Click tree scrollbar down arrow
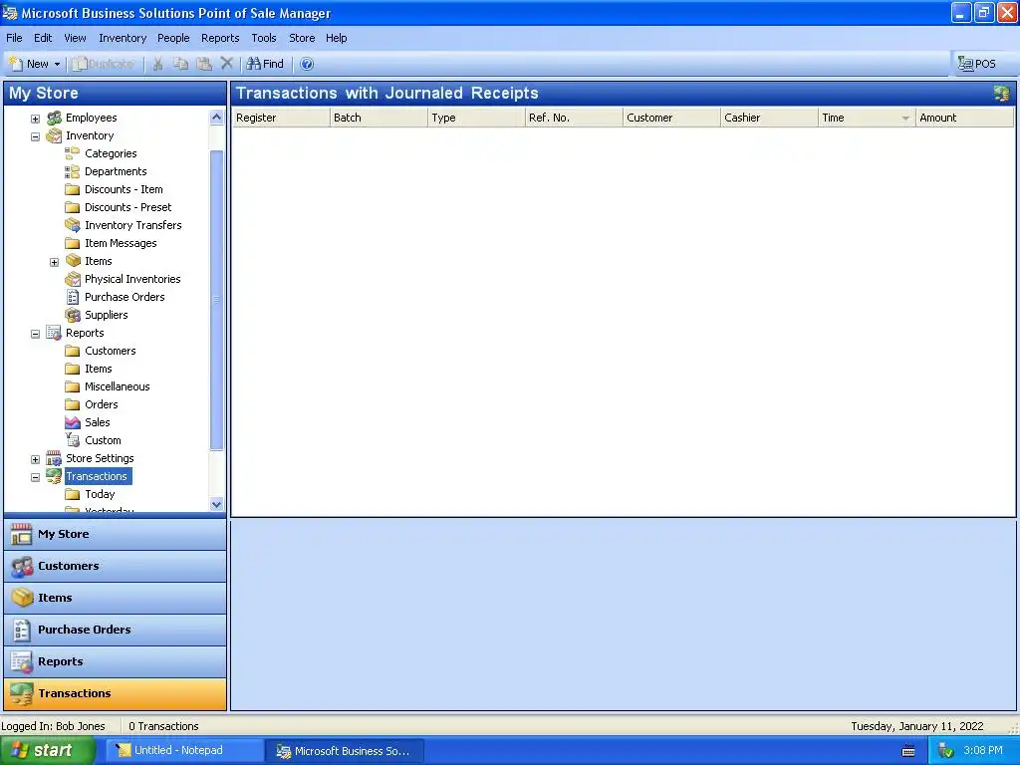The image size is (1020, 765). pos(216,504)
